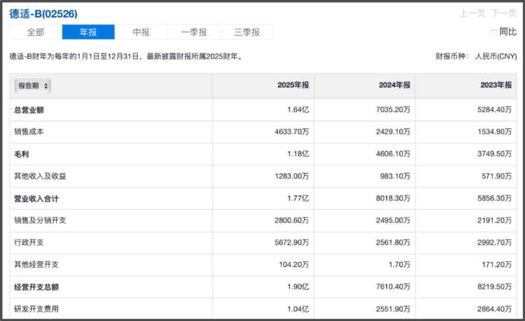The height and width of the screenshot is (321, 525).
Task: Open the 报告期 dropdown selector
Action: [33, 86]
